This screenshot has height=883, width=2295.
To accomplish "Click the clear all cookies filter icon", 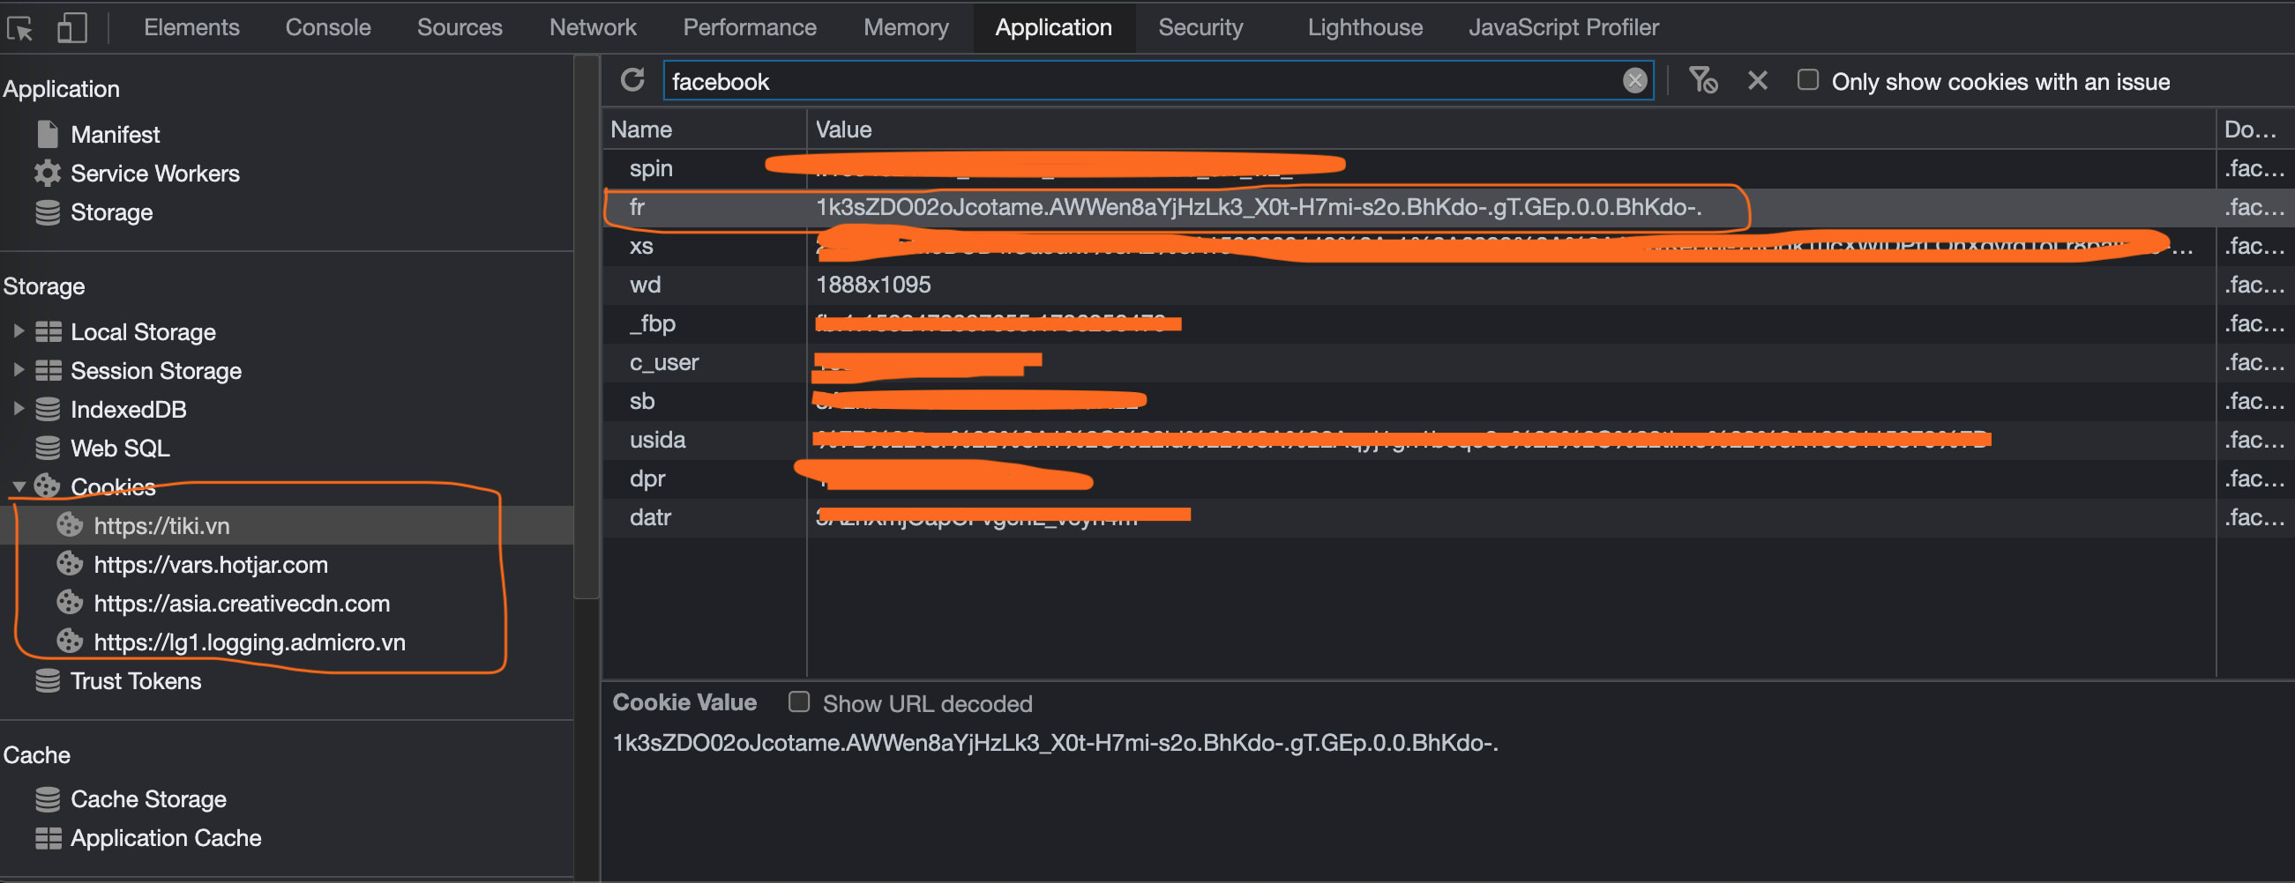I will click(x=1702, y=81).
